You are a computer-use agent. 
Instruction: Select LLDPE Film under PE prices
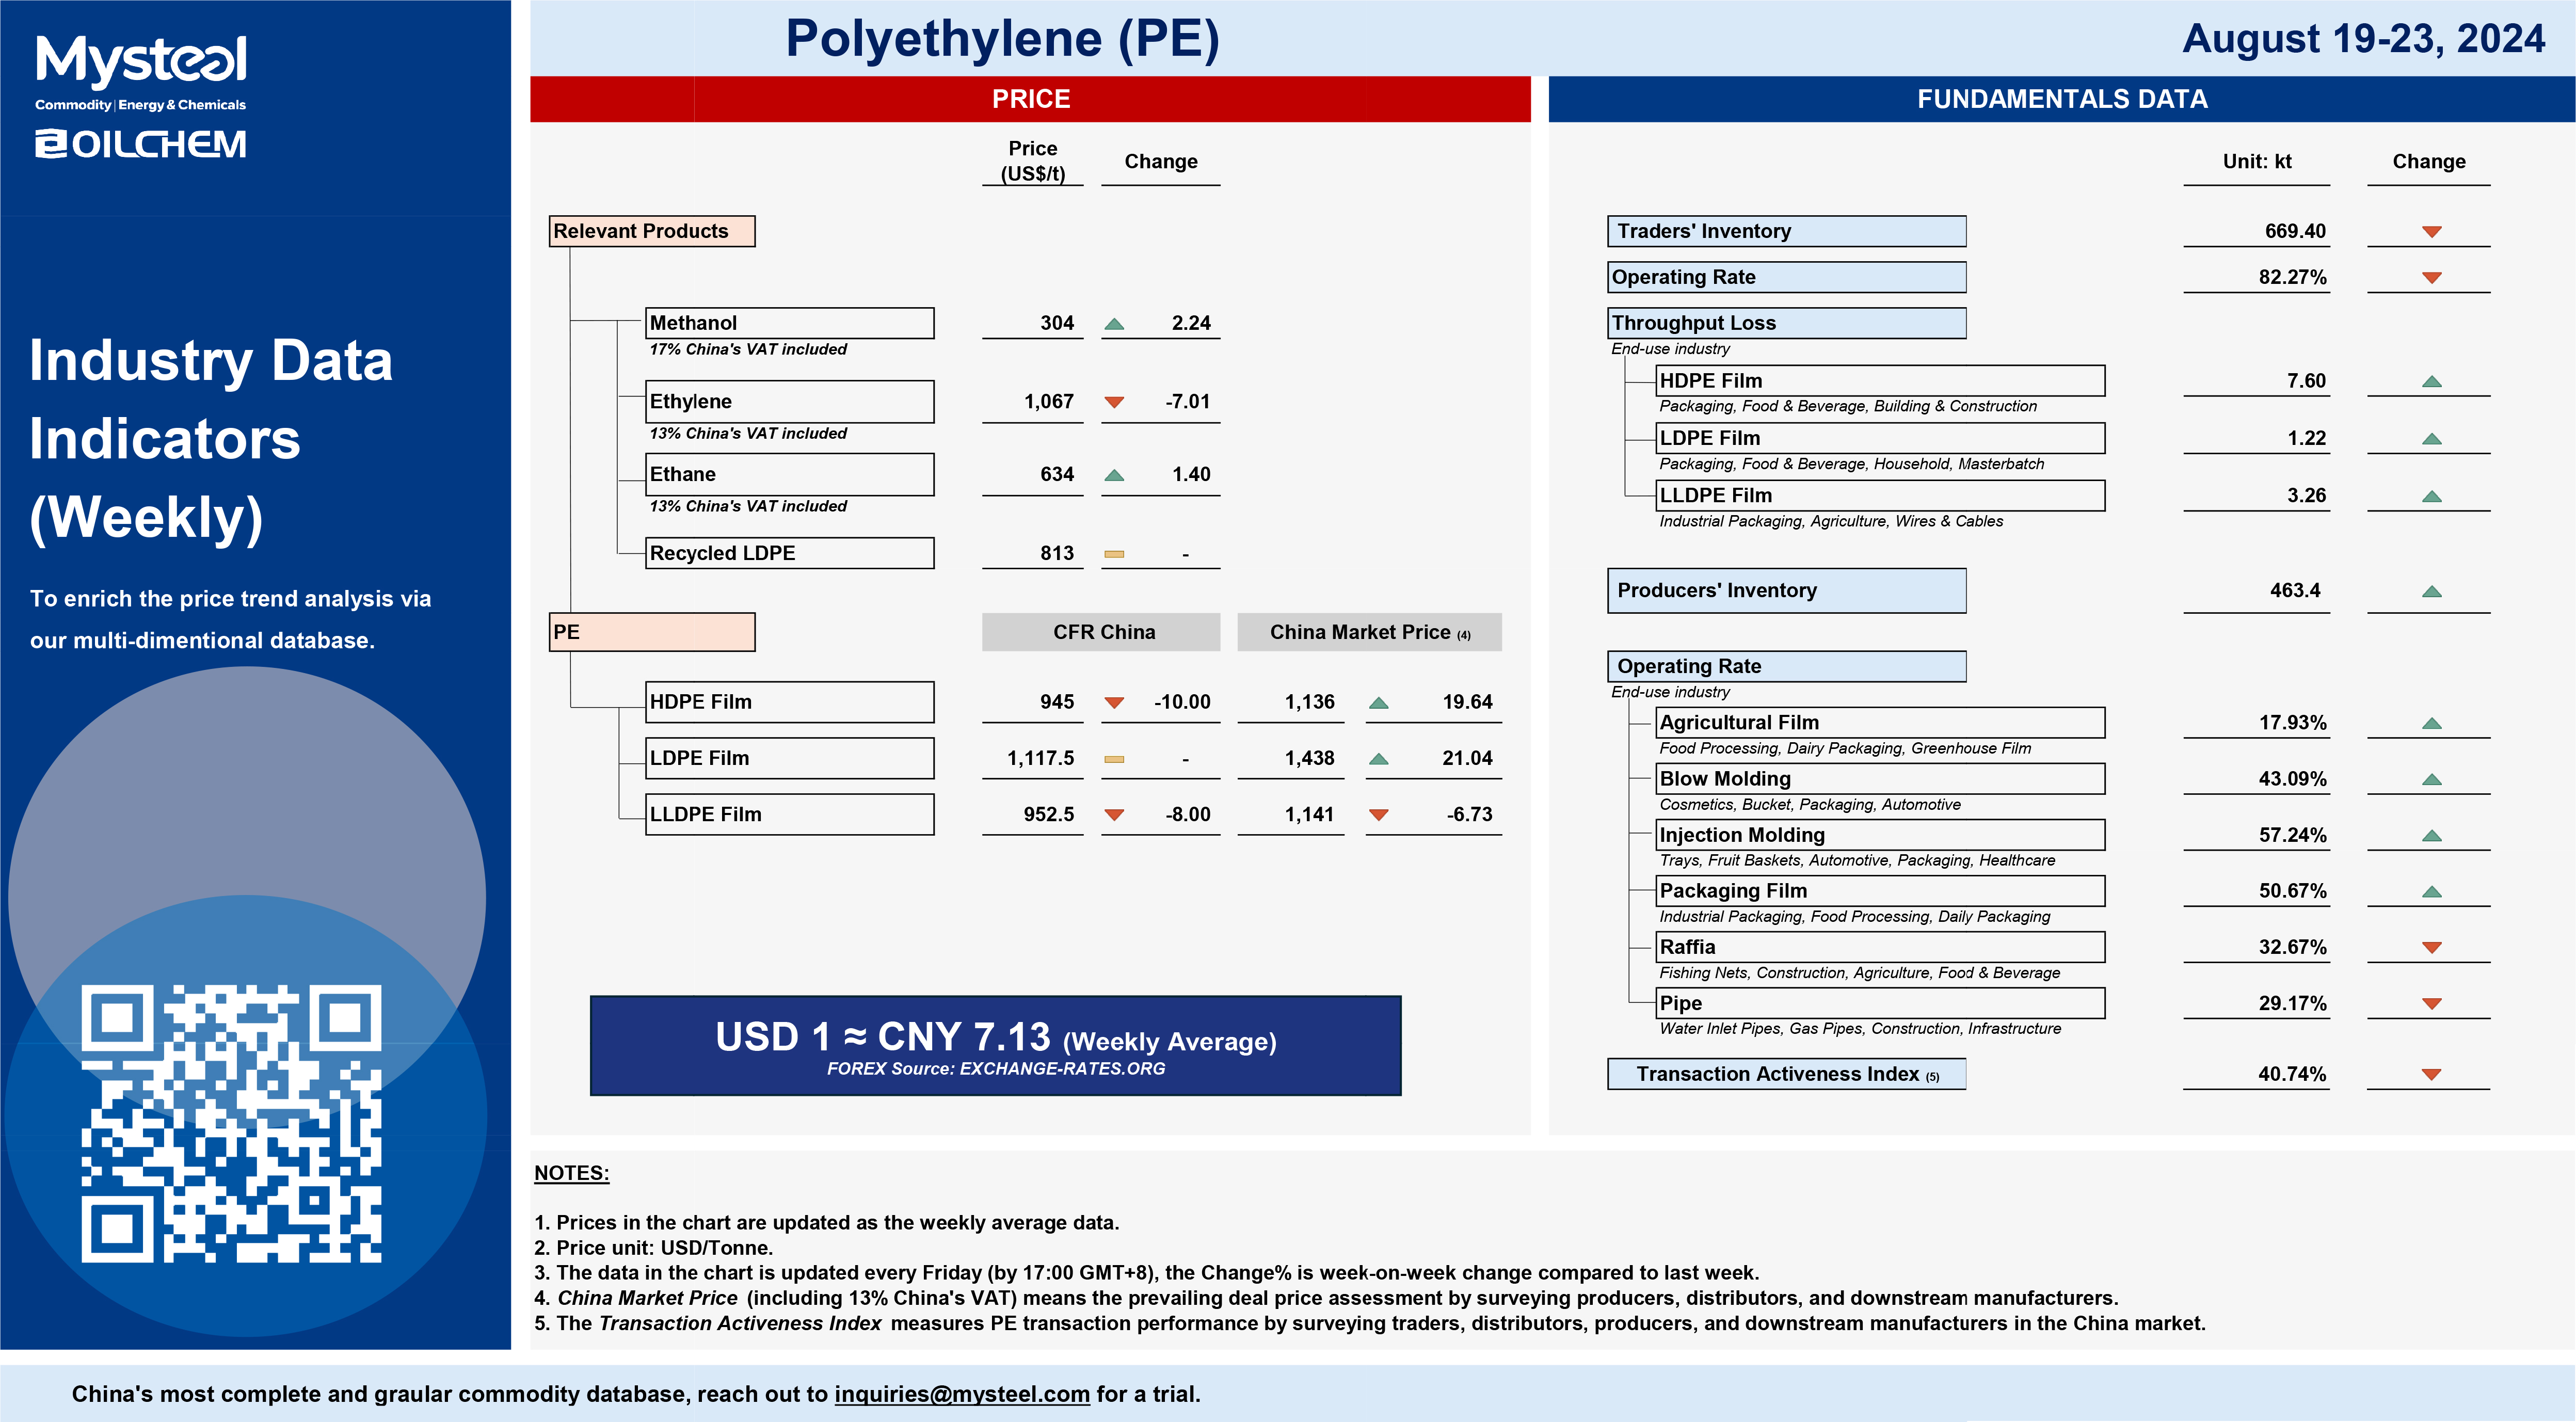(x=790, y=814)
